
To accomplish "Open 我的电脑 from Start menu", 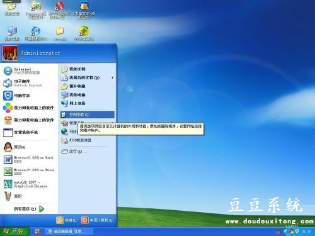I will point(88,95).
